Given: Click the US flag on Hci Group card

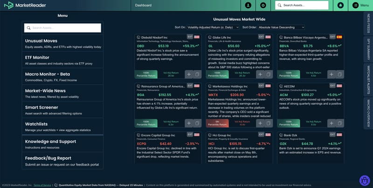Looking at the screenshot, I should coord(268,134).
